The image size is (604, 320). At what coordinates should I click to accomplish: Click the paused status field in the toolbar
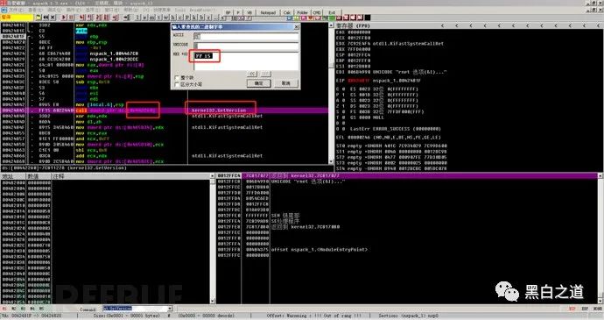[17, 18]
